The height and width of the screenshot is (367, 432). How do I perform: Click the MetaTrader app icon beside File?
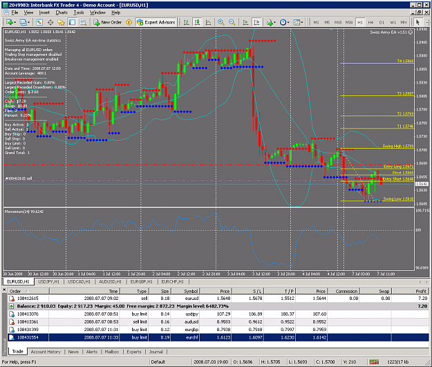6,12
